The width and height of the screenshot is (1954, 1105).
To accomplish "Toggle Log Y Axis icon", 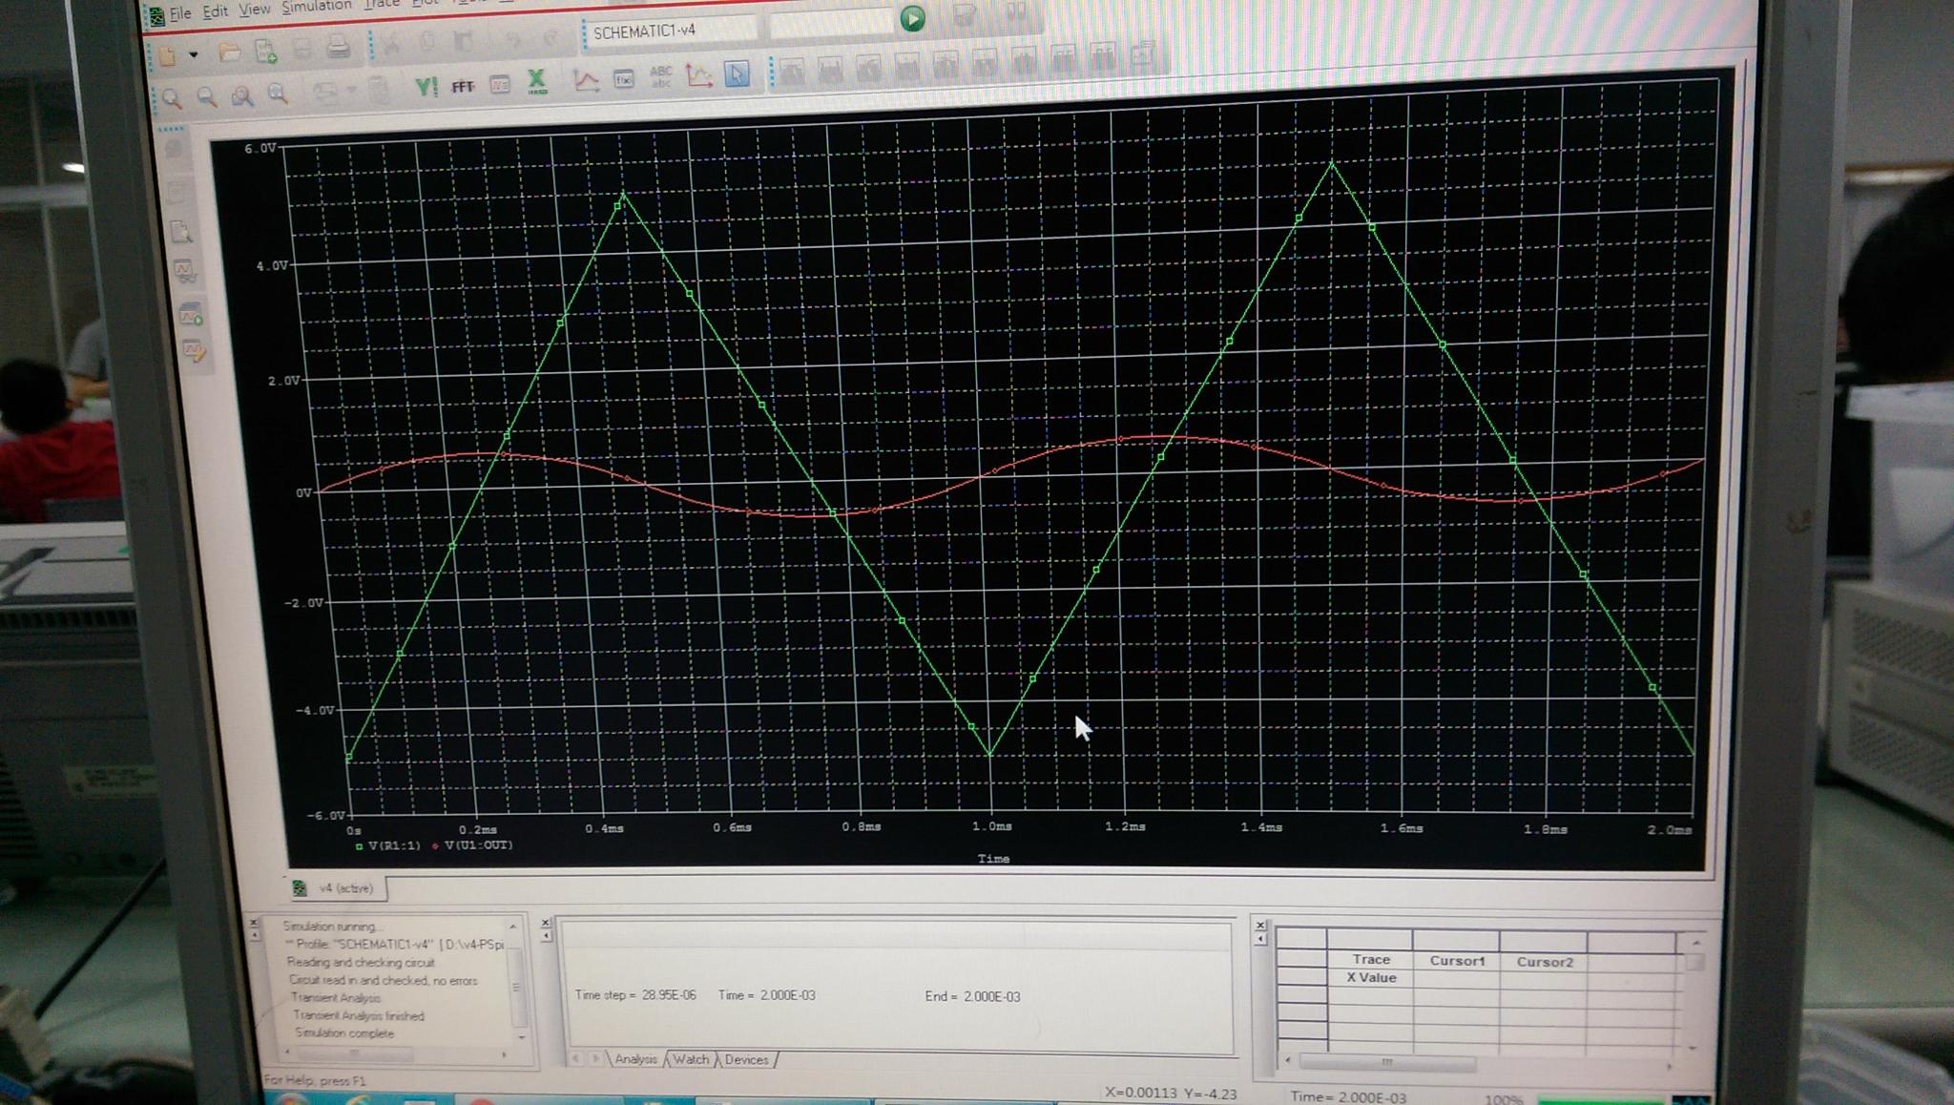I will (426, 87).
